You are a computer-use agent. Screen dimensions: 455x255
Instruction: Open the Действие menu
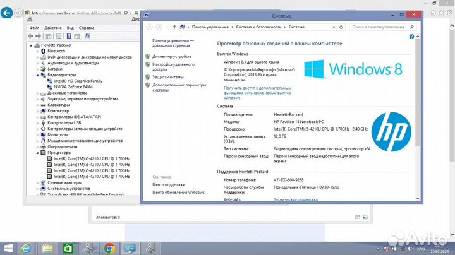(53, 28)
